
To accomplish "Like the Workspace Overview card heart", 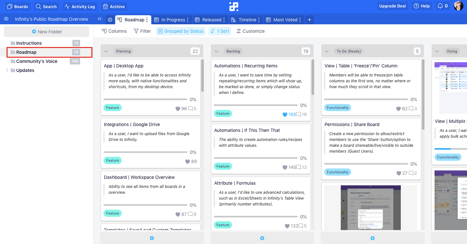I will click(x=178, y=215).
